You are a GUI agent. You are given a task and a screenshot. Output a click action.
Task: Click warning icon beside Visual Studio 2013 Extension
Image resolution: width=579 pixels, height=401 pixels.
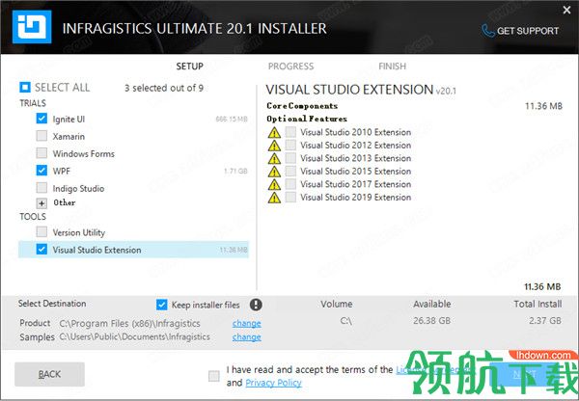[274, 159]
